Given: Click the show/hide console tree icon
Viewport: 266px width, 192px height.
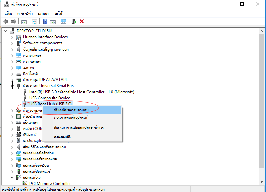Looking at the screenshot, I should pyautogui.click(x=24, y=21).
